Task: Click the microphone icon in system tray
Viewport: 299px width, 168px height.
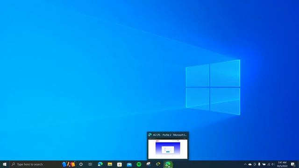Action: point(259,164)
